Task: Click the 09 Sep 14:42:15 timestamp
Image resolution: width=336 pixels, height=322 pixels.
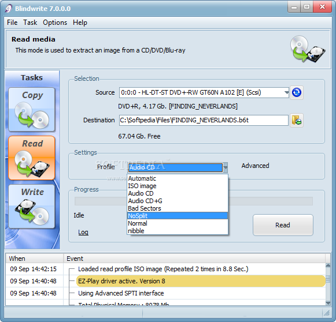Action: (33, 269)
